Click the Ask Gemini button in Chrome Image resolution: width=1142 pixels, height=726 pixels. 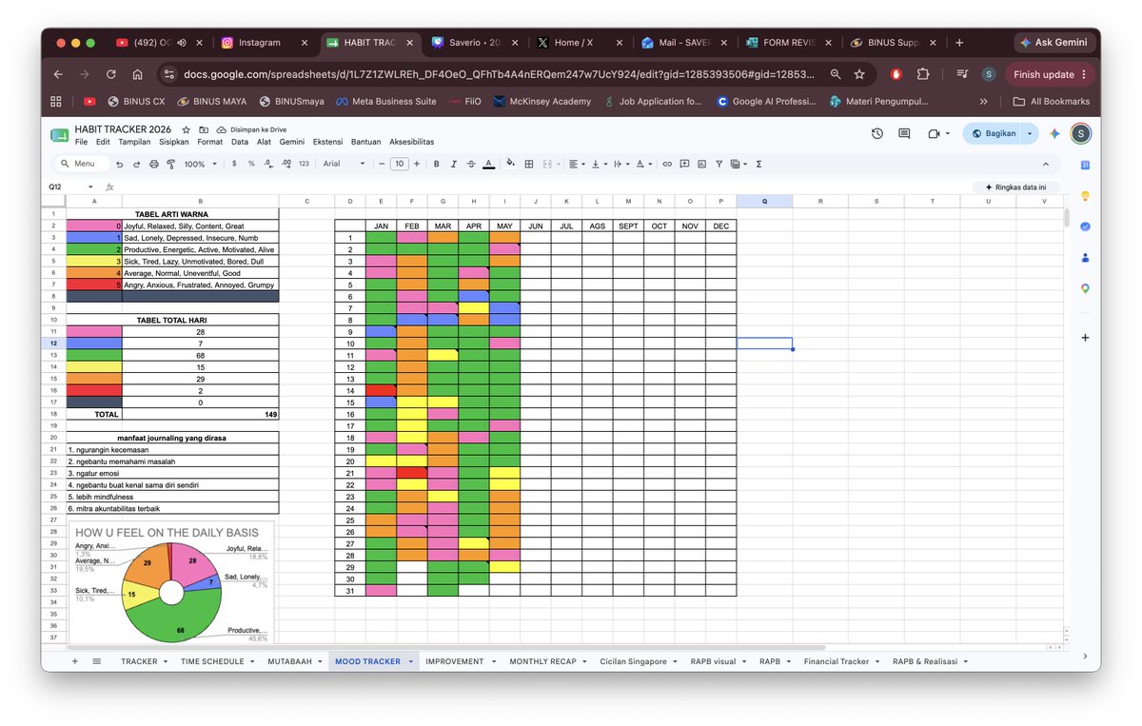(1054, 43)
